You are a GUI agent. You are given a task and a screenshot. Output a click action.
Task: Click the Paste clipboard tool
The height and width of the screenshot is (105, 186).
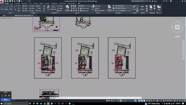tap(151, 7)
